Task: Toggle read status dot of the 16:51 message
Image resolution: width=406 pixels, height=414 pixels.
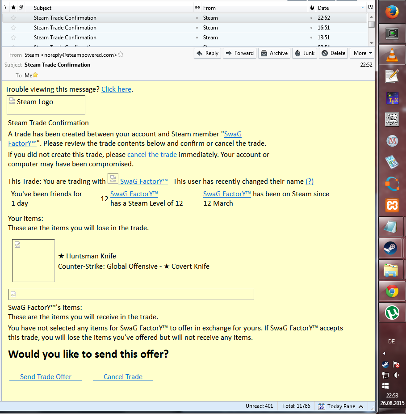Action: click(197, 28)
